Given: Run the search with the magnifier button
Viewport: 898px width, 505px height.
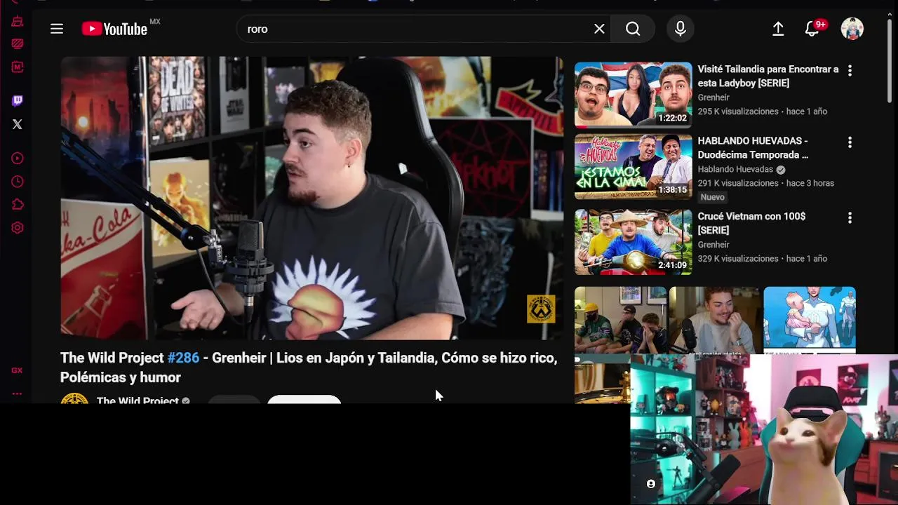Looking at the screenshot, I should coord(633,29).
